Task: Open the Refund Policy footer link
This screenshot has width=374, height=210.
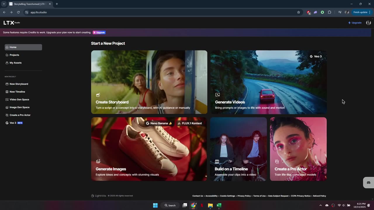Action: (x=319, y=196)
